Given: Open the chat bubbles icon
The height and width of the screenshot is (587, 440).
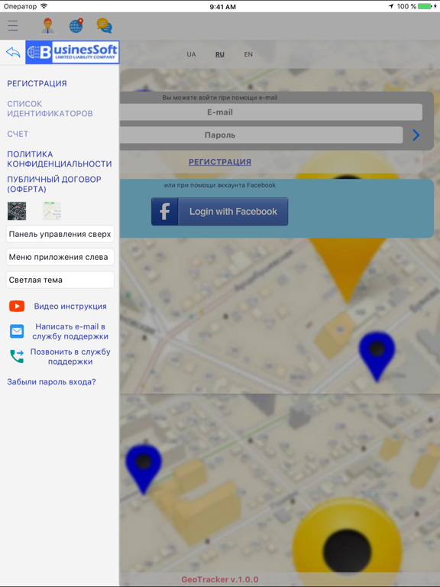Looking at the screenshot, I should tap(105, 25).
